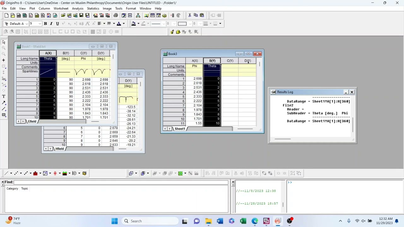The image size is (404, 227).
Task: Click cell value 2.698 in Book3
Action: tap(198, 79)
